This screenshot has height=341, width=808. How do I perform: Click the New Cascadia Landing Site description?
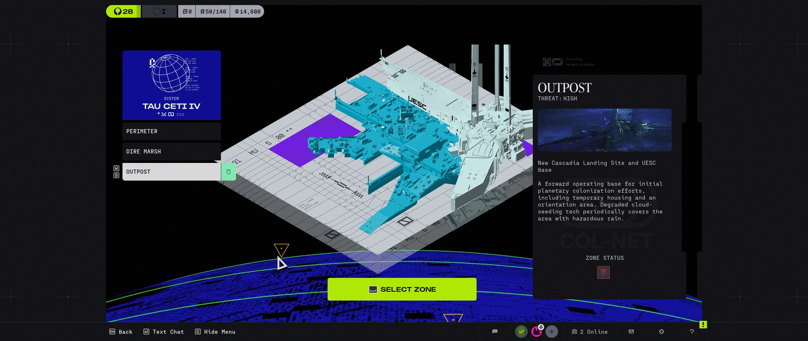point(597,166)
